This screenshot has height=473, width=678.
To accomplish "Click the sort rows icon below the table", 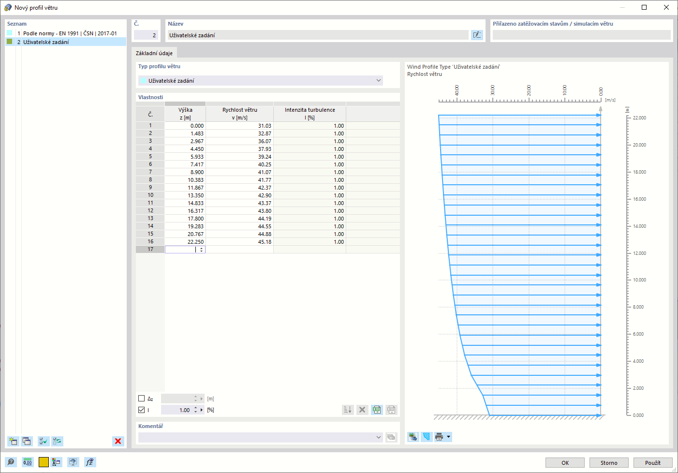I will coord(348,410).
